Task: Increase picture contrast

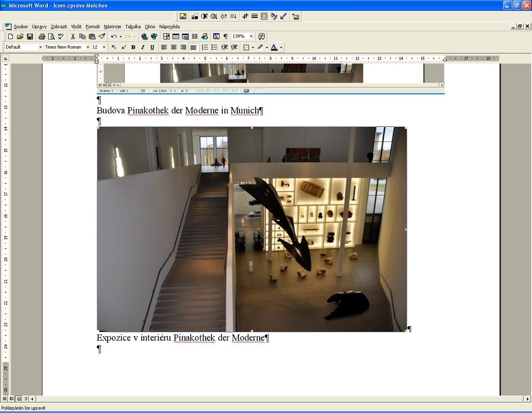Action: pyautogui.click(x=204, y=16)
